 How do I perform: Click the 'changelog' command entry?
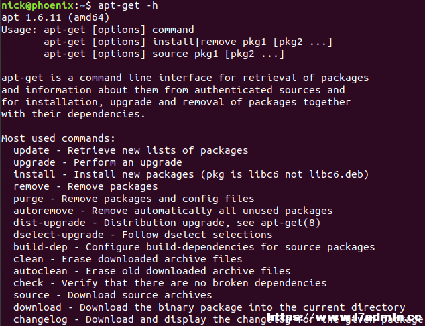(41, 319)
